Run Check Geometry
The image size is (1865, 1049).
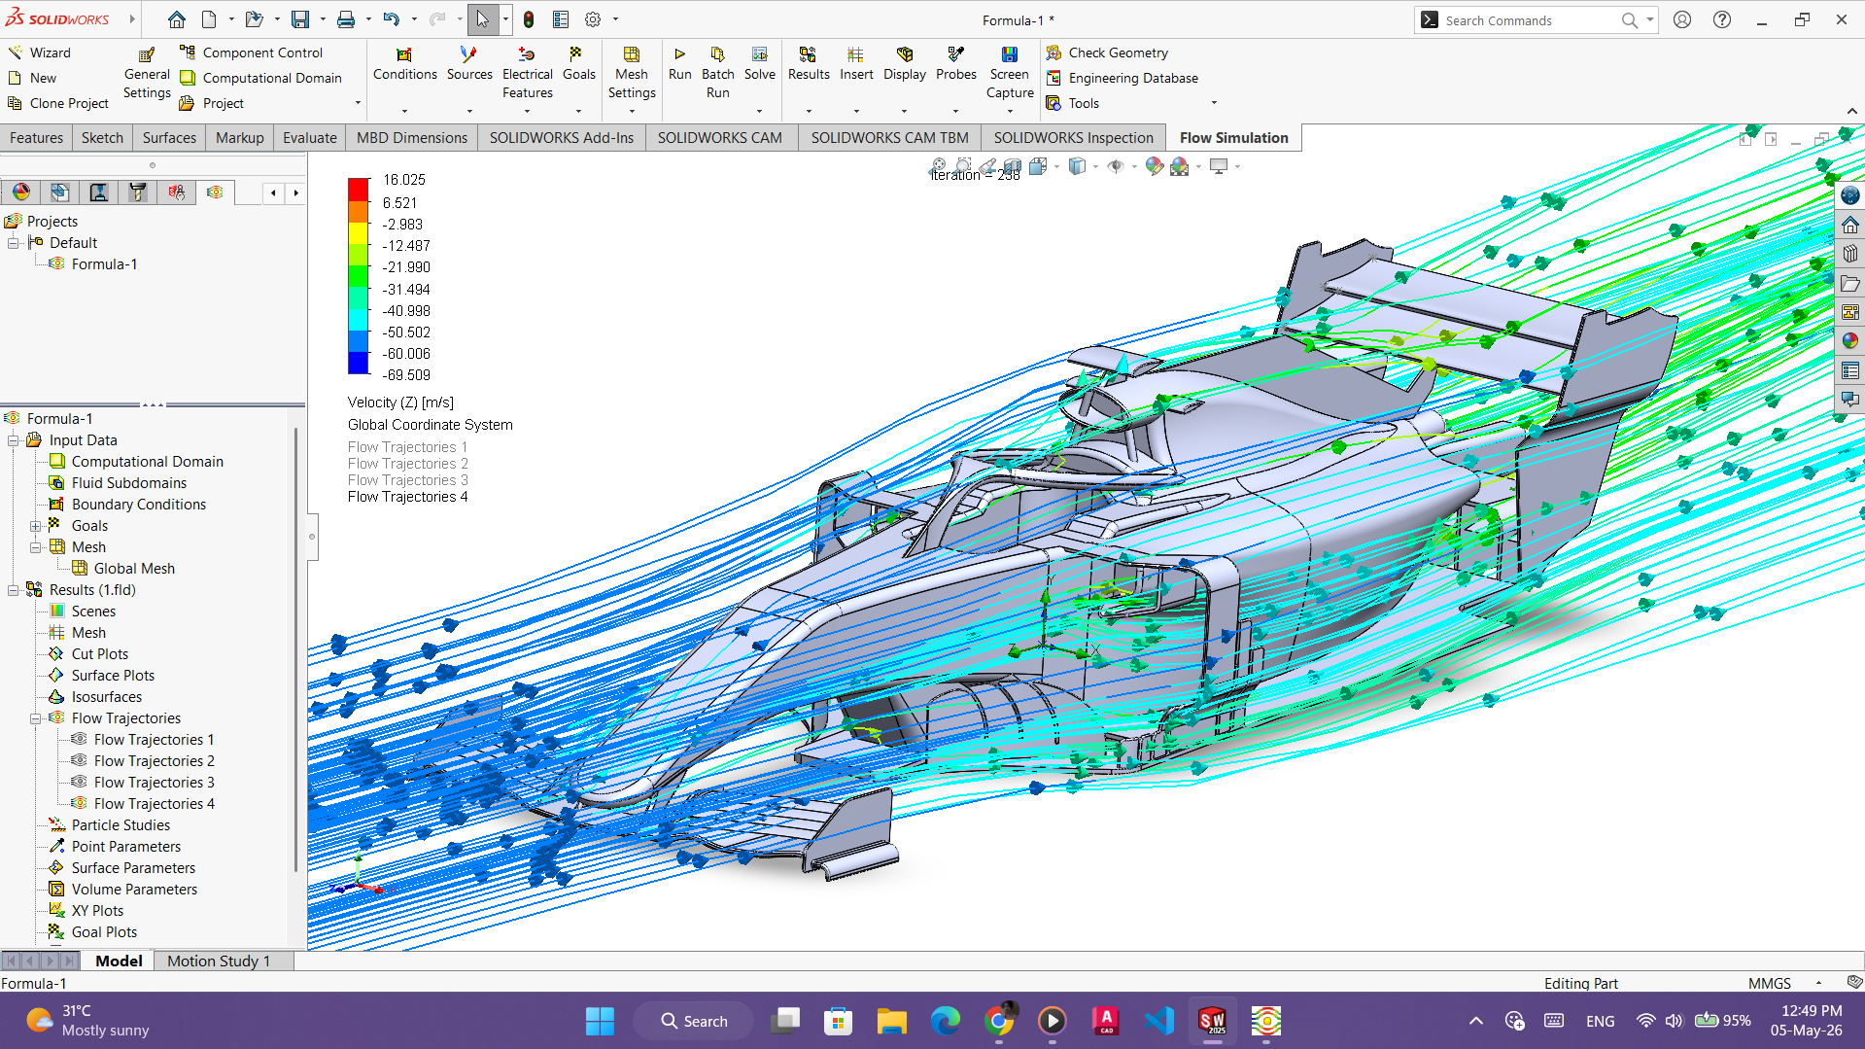pos(1107,52)
